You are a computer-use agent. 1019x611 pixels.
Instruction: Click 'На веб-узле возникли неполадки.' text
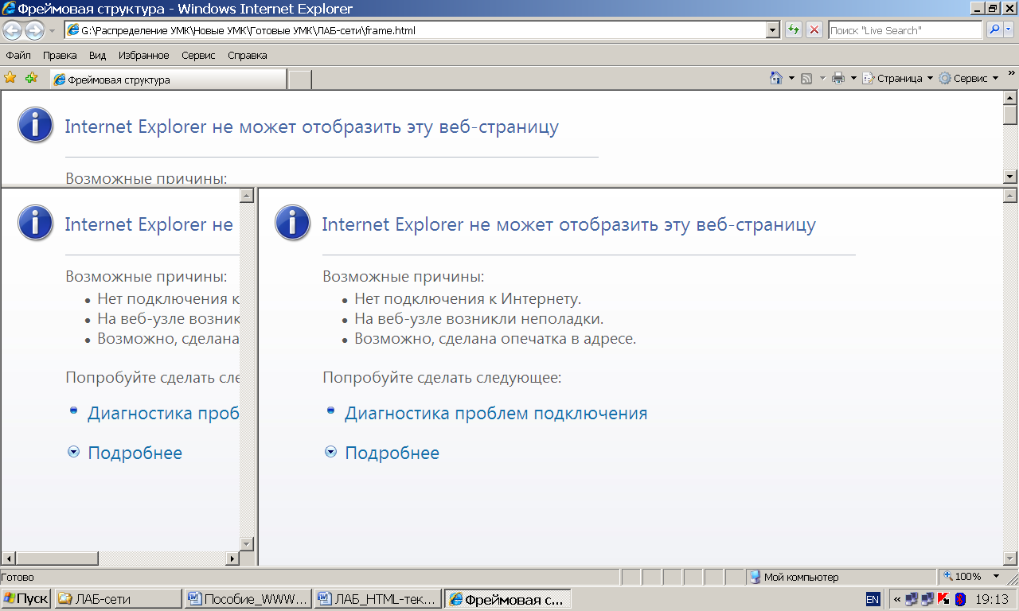pyautogui.click(x=479, y=319)
